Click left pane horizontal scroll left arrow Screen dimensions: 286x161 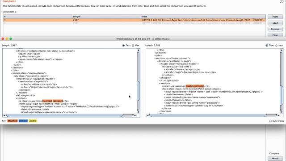pos(4,115)
